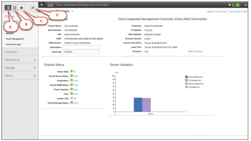This screenshot has height=141, width=251.
Task: Click the navigation tree view icon
Action: (x=8, y=8)
